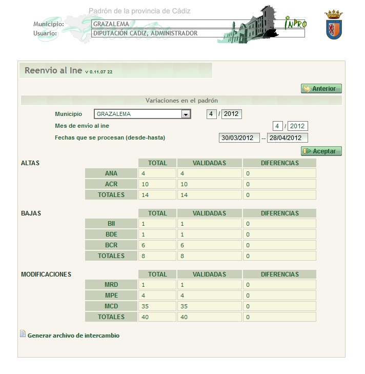Click the MODIFICACIONES section label
This screenshot has width=365, height=374.
46,274
